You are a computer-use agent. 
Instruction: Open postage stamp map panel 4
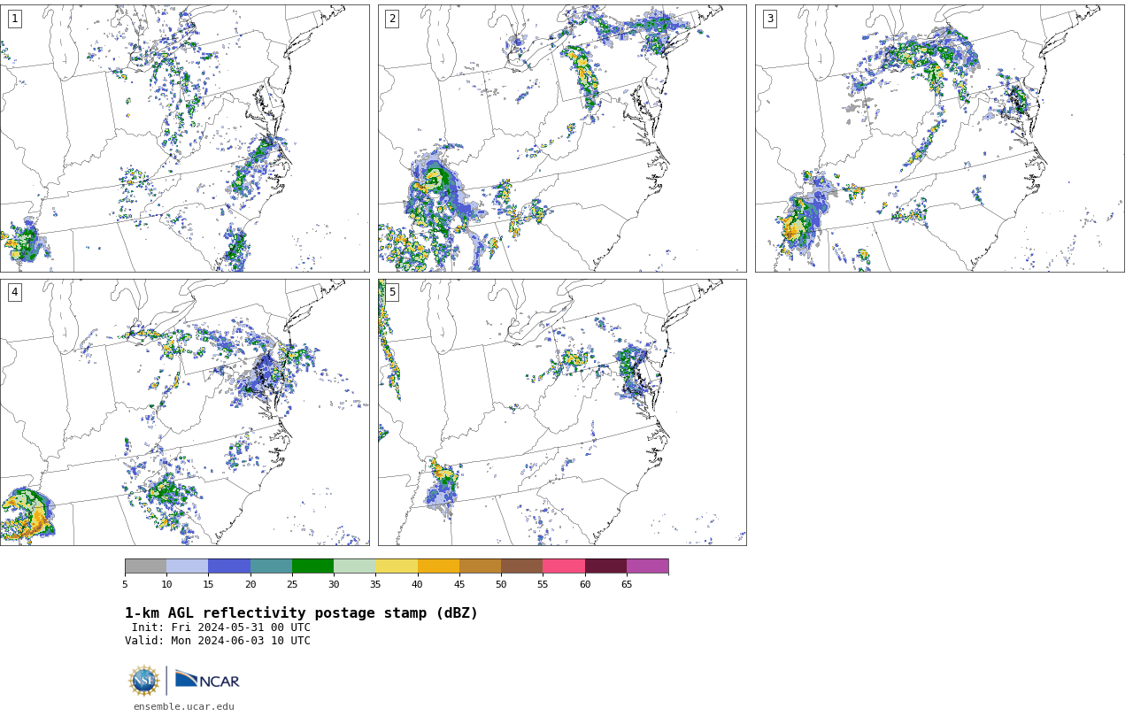point(184,412)
